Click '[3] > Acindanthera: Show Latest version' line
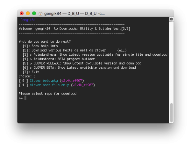 (95, 54)
